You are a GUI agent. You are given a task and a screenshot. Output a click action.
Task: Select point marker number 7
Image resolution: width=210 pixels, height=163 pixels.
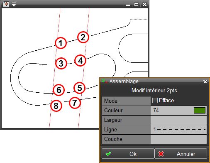coord(75,103)
